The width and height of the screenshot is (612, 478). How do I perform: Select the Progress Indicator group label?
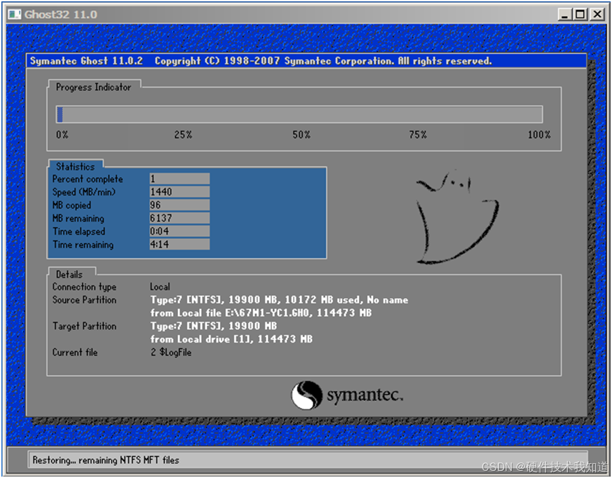coord(93,87)
